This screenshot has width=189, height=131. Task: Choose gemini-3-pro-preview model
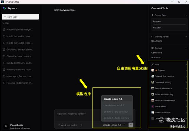(117, 112)
